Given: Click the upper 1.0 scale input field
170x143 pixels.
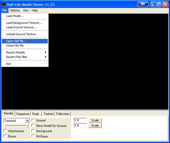Looking at the screenshot, I should point(80,120).
